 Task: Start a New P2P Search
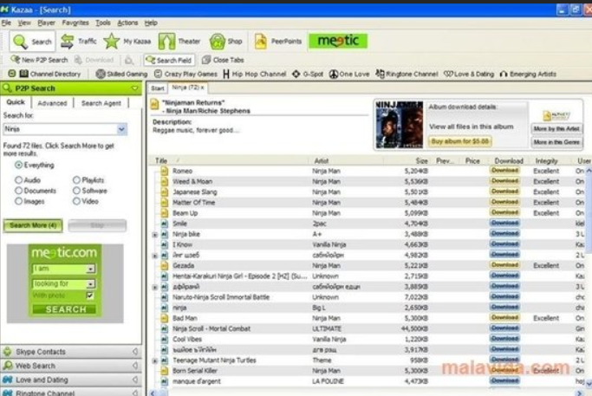tap(39, 60)
